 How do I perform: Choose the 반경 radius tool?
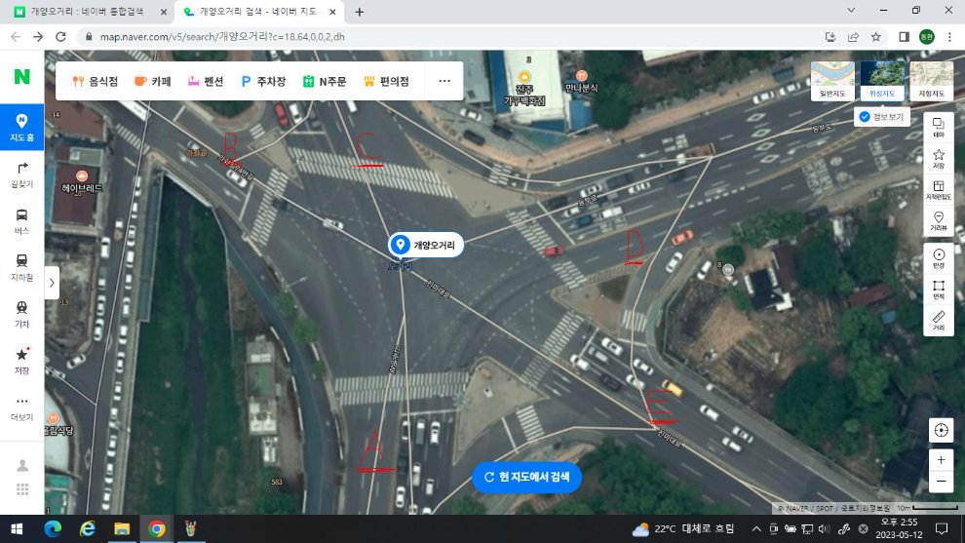939,257
